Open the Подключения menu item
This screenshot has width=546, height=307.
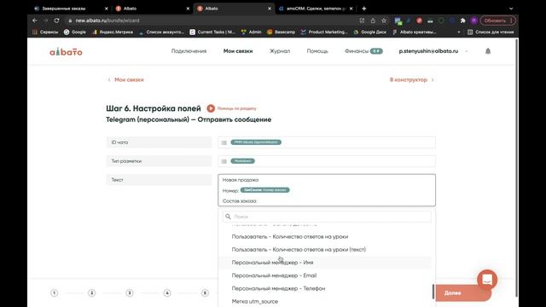(x=189, y=51)
